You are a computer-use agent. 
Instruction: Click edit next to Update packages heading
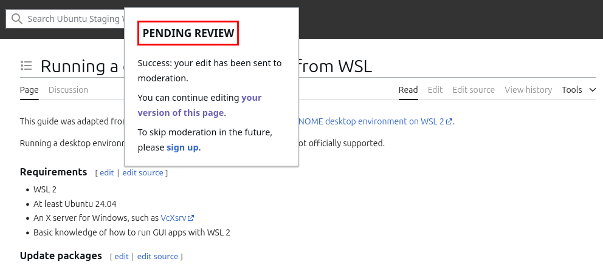(x=122, y=257)
